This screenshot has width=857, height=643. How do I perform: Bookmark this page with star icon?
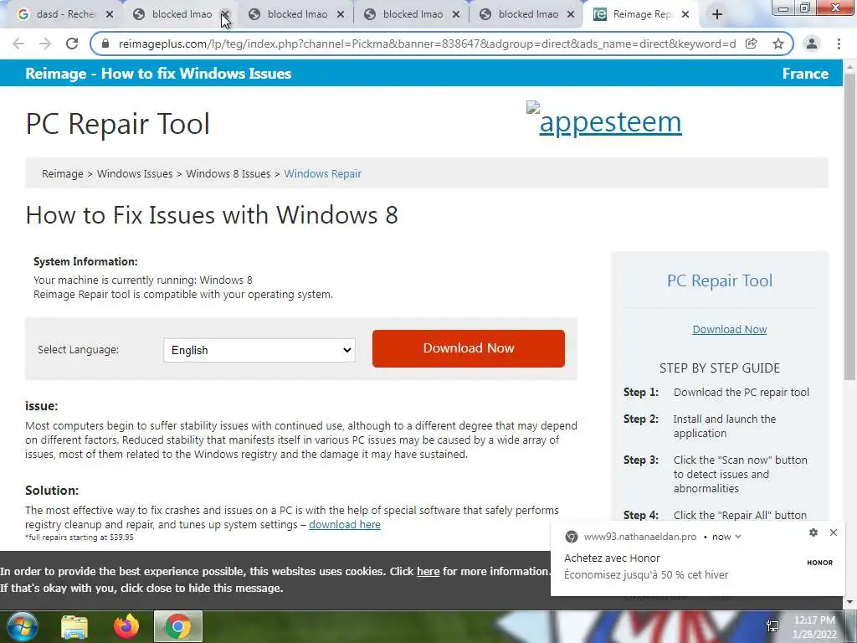click(777, 44)
